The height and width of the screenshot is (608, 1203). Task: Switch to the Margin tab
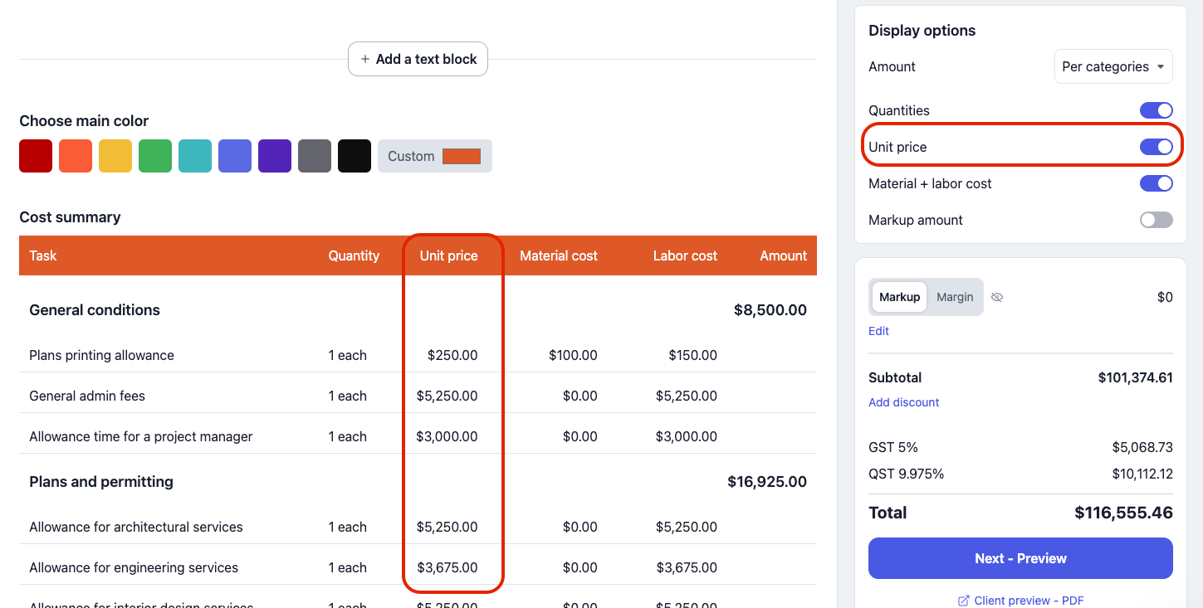pos(955,297)
